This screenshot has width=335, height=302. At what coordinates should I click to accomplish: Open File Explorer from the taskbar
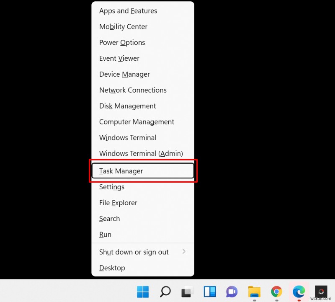(x=254, y=292)
